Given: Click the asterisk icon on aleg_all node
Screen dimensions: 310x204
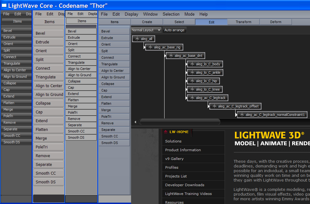Looking at the screenshot, I should click(137, 39).
